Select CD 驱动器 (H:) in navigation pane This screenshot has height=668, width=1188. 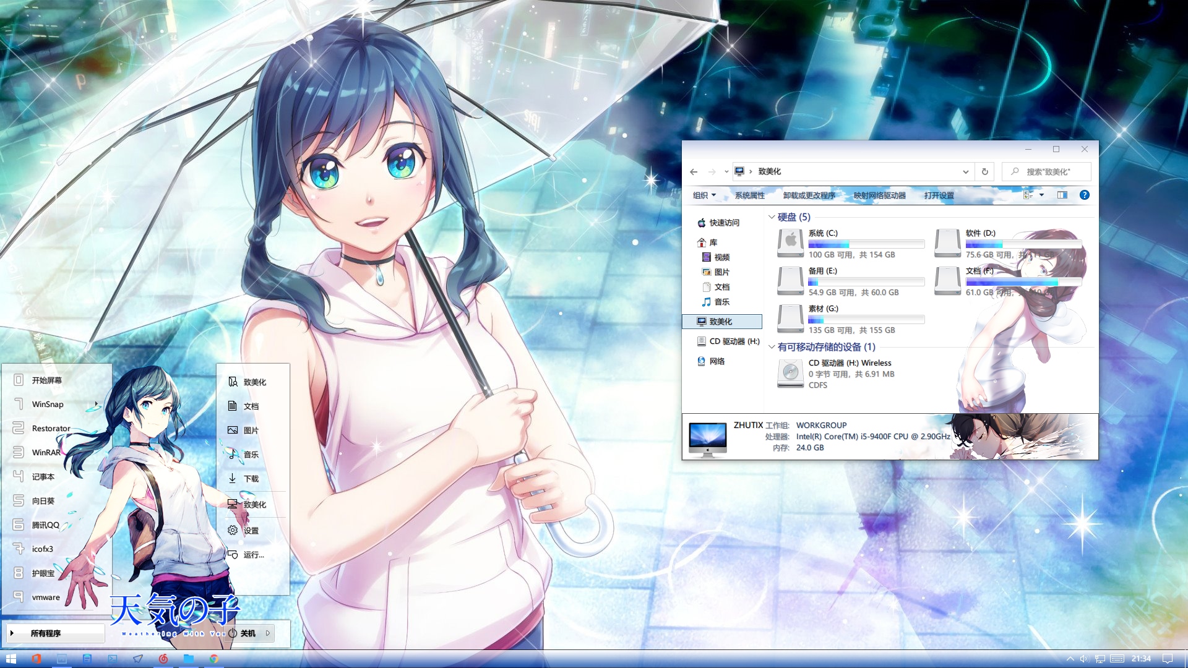pos(728,341)
